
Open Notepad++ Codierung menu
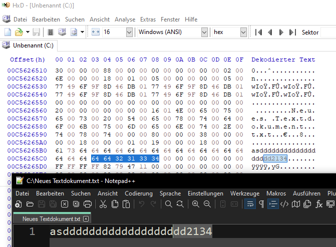(x=139, y=193)
